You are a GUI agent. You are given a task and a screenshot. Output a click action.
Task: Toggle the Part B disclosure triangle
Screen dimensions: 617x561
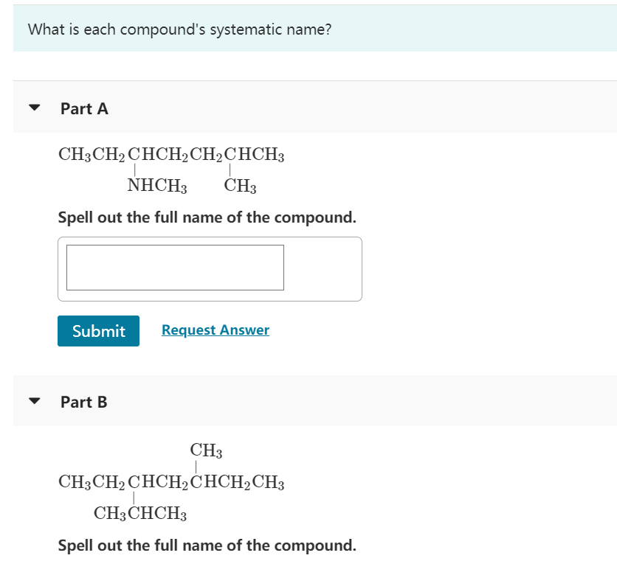pos(32,403)
